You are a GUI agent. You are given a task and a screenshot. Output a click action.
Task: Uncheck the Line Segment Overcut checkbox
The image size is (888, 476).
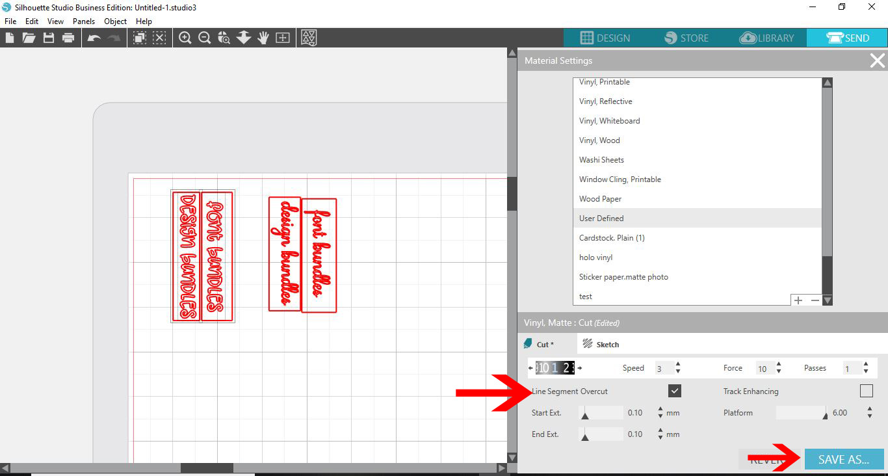pyautogui.click(x=675, y=391)
